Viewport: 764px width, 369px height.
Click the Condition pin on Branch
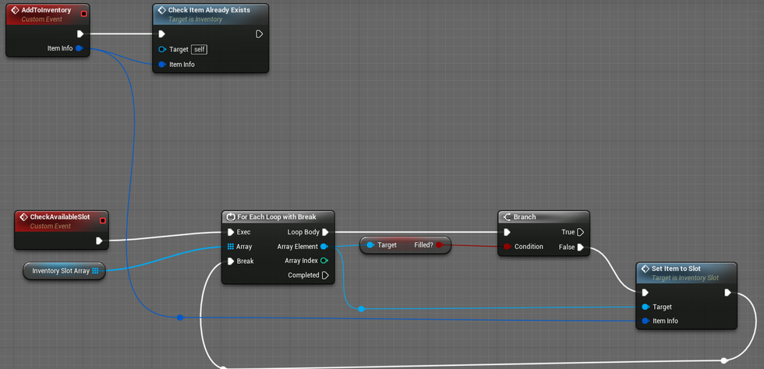508,246
